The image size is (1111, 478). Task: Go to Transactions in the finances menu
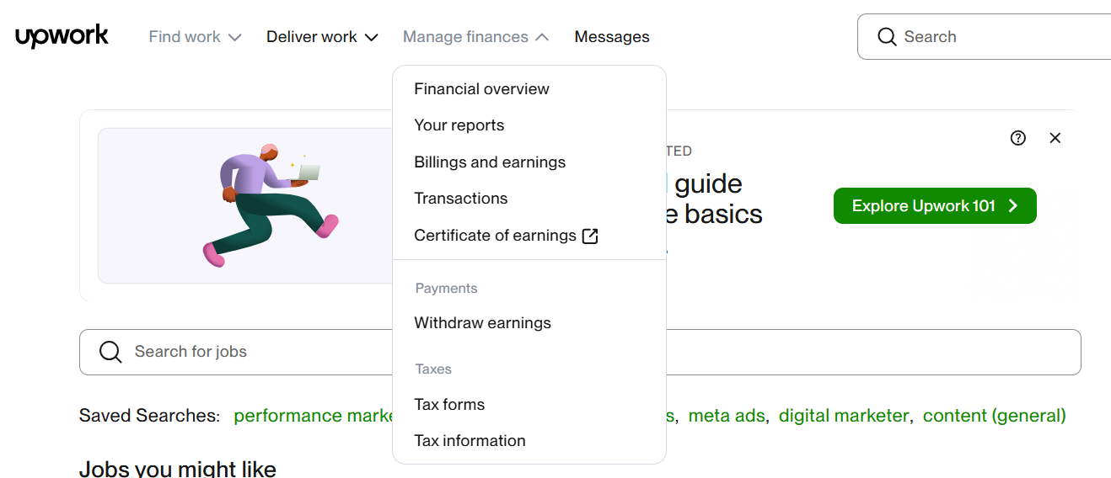[x=461, y=199]
